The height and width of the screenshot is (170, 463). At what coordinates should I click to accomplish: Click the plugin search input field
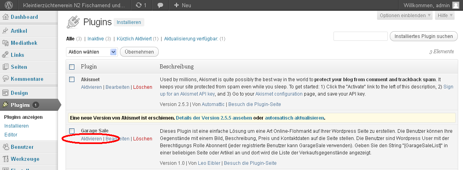[360, 36]
